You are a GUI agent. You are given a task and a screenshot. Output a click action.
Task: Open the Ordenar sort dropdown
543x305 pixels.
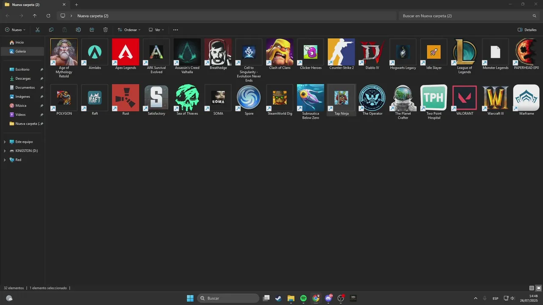pyautogui.click(x=129, y=30)
